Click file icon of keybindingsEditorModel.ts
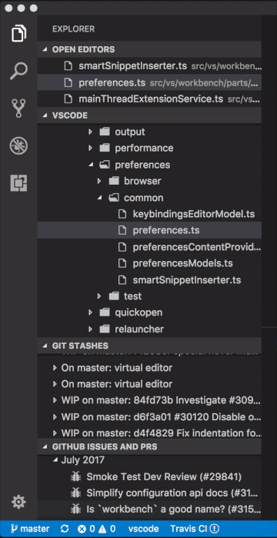 tap(122, 214)
